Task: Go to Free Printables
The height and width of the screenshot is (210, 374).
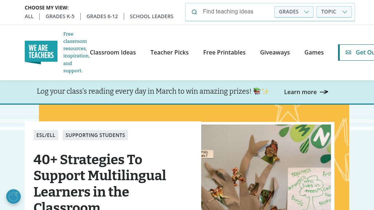Action: click(224, 52)
